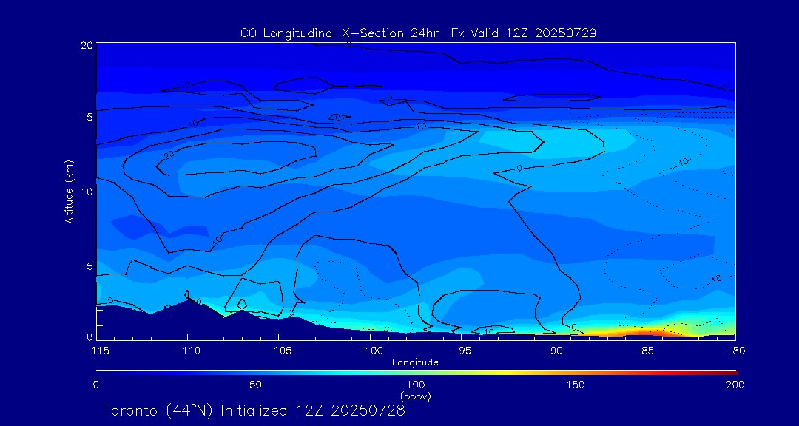Click the color scale label "150"
Image resolution: width=799 pixels, height=426 pixels.
576,385
